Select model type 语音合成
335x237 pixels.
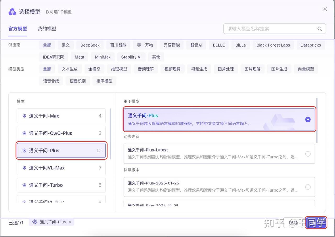coord(51,81)
